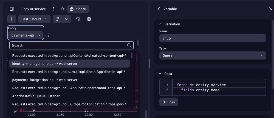Open the Last 2 hours timeframe dropdown
This screenshot has width=274, height=118.
(34, 19)
